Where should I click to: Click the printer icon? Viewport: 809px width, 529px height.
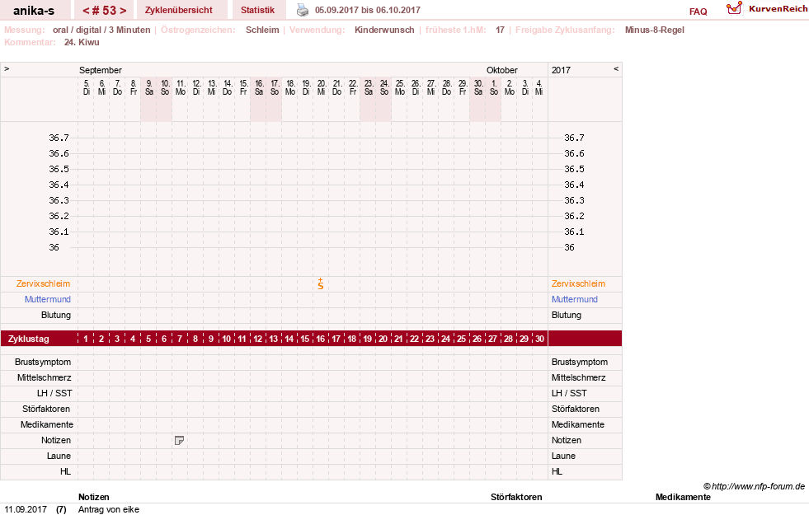303,10
